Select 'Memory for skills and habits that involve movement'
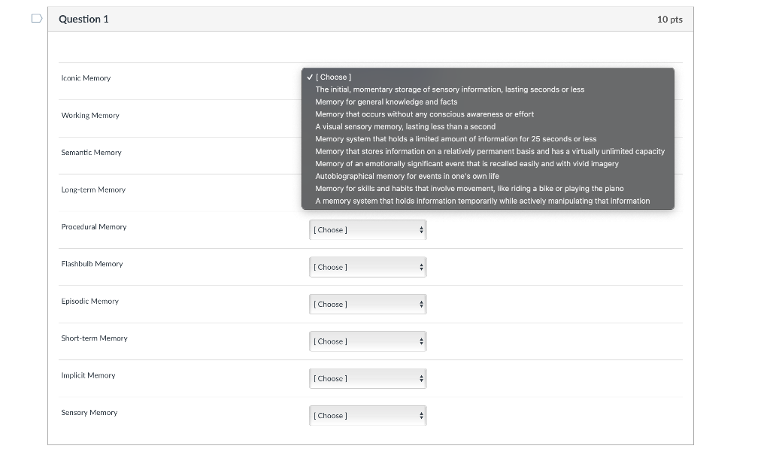The image size is (770, 470). (469, 189)
